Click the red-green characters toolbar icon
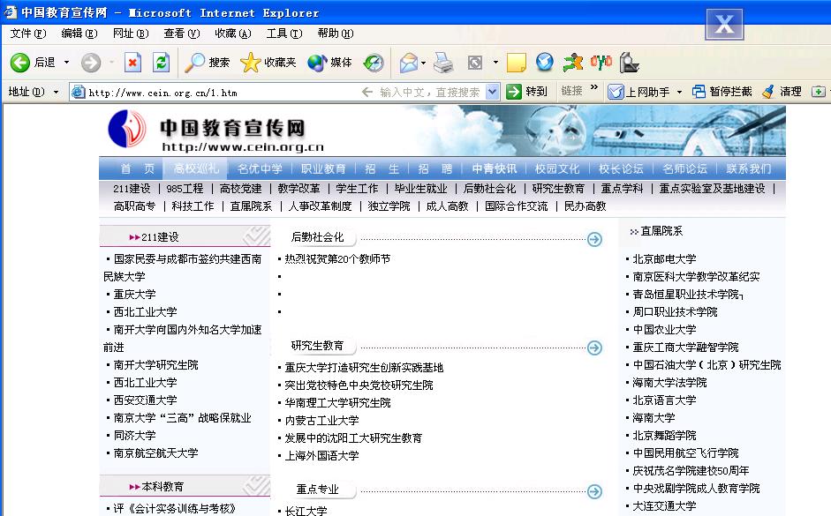Screen dimensions: 831x516 pos(601,62)
